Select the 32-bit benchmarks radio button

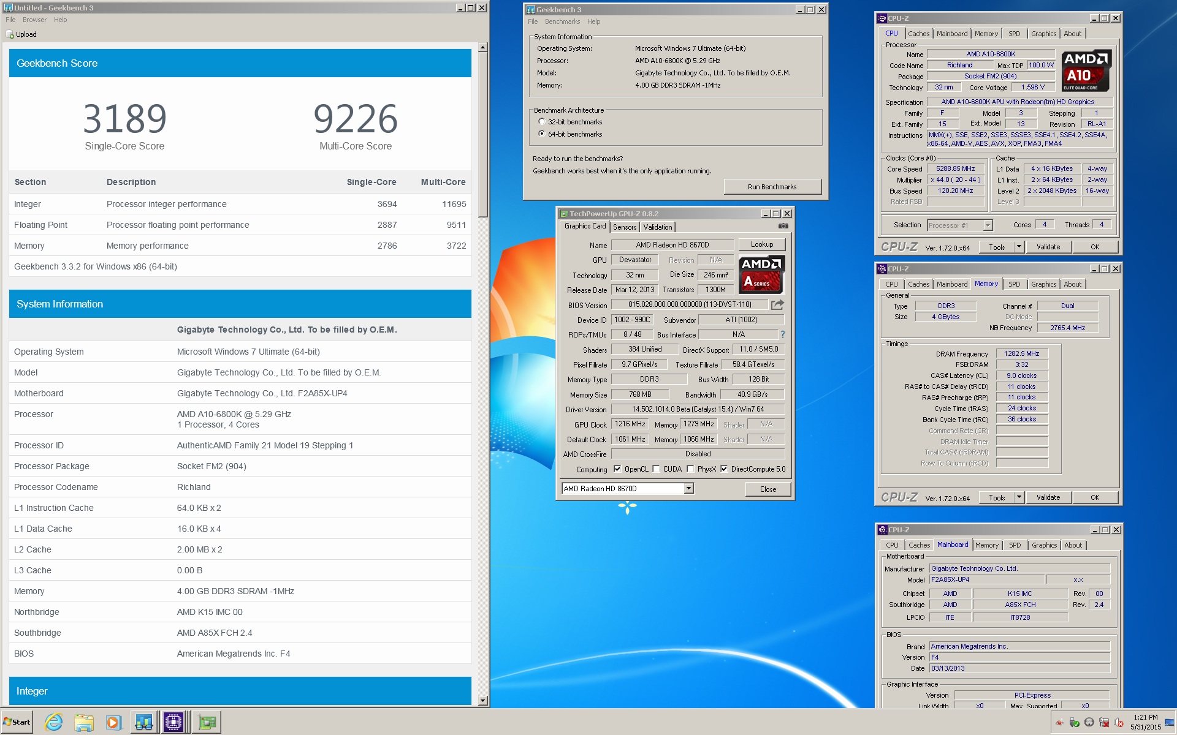coord(541,122)
